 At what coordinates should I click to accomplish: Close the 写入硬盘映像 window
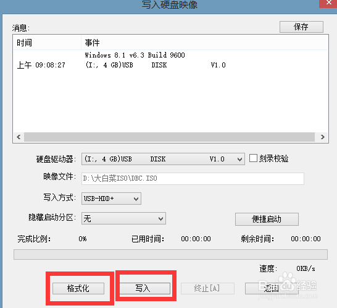click(x=328, y=3)
